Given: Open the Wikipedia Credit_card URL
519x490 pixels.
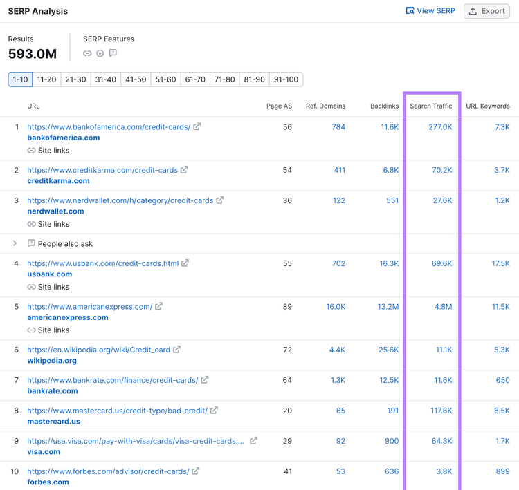Looking at the screenshot, I should point(99,350).
